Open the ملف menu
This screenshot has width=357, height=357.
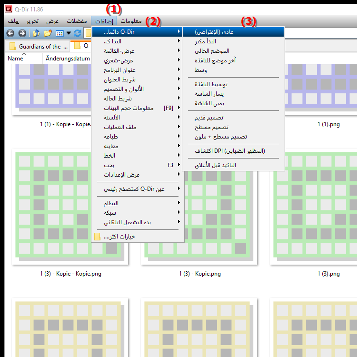[13, 21]
